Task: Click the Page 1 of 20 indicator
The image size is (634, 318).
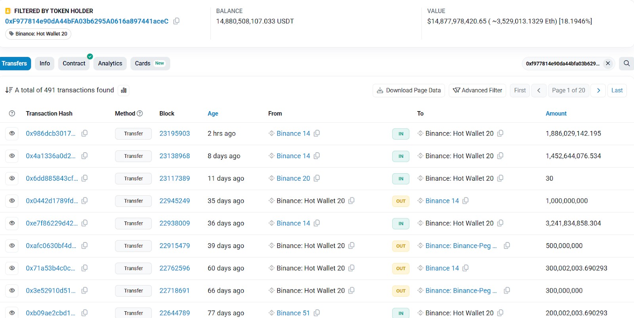Action: [x=569, y=90]
